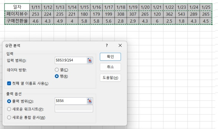Select the page view cell with 180
This screenshot has width=218, height=129.
[x=84, y=14]
